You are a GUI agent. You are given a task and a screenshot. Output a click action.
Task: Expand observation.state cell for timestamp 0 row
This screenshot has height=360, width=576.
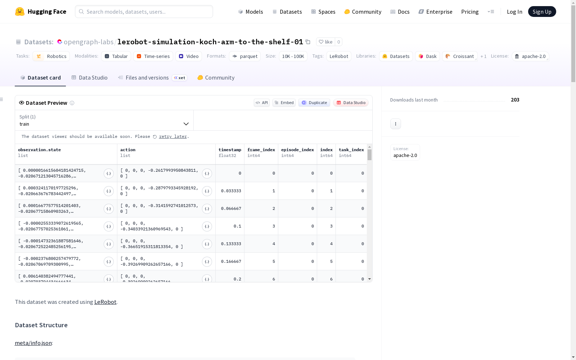coord(109,174)
